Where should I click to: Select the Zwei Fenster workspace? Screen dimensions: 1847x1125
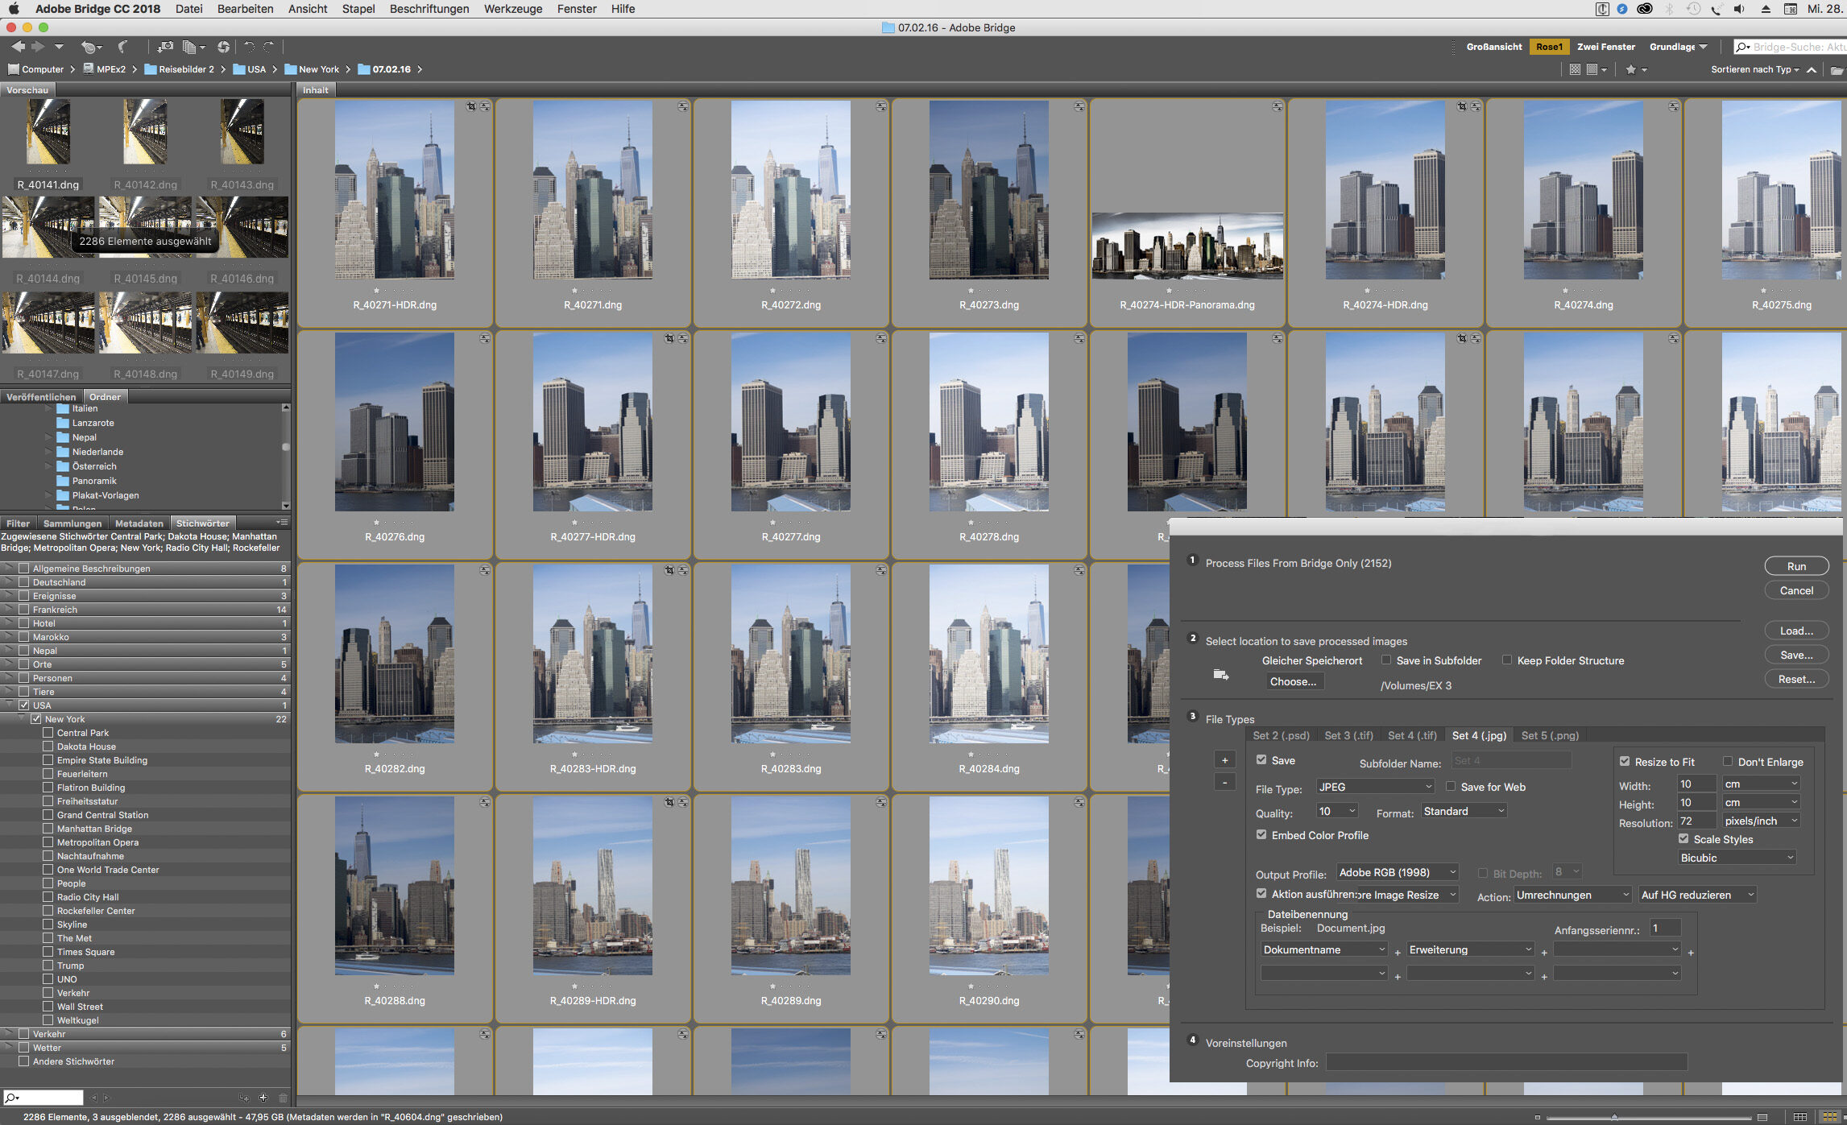coord(1605,47)
